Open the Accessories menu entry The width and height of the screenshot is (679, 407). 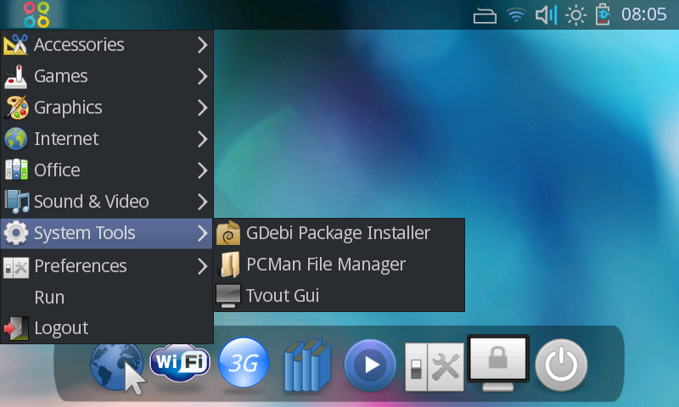tap(107, 45)
